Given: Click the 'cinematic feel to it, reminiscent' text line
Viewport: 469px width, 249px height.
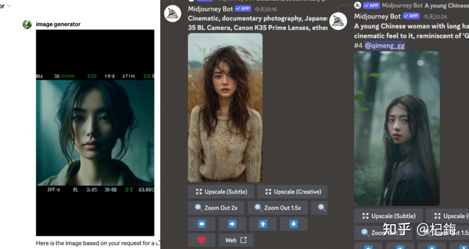Looking at the screenshot, I should 411,36.
